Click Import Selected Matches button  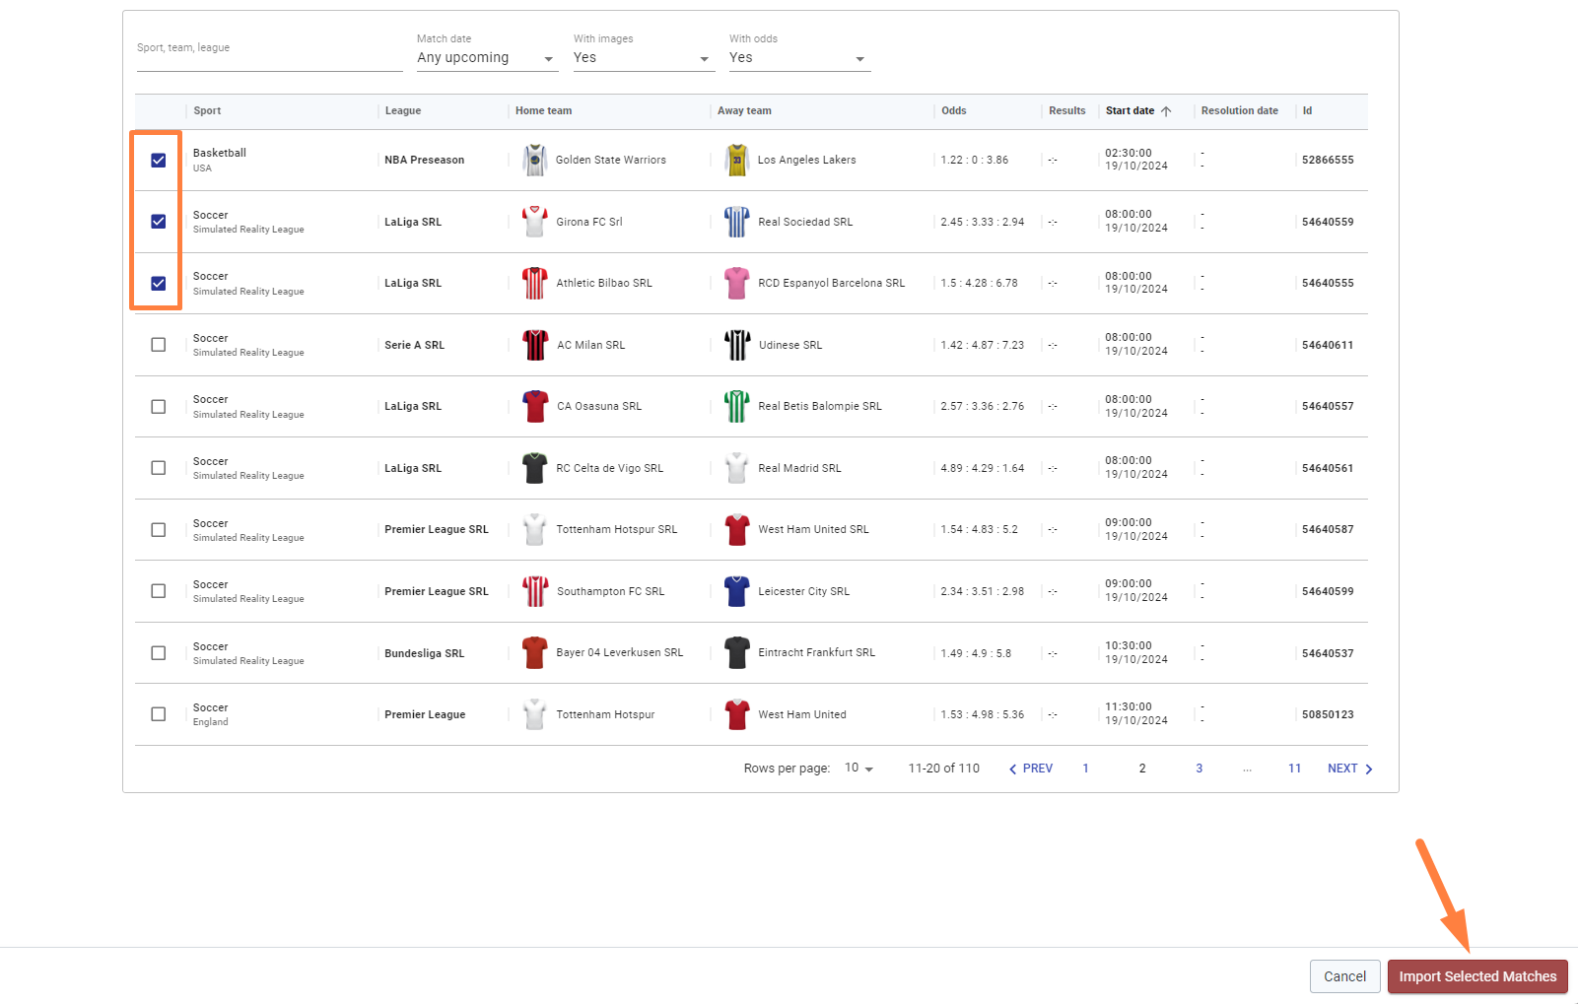click(1476, 976)
